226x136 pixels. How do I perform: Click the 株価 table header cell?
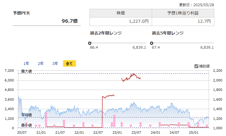coord(121,13)
